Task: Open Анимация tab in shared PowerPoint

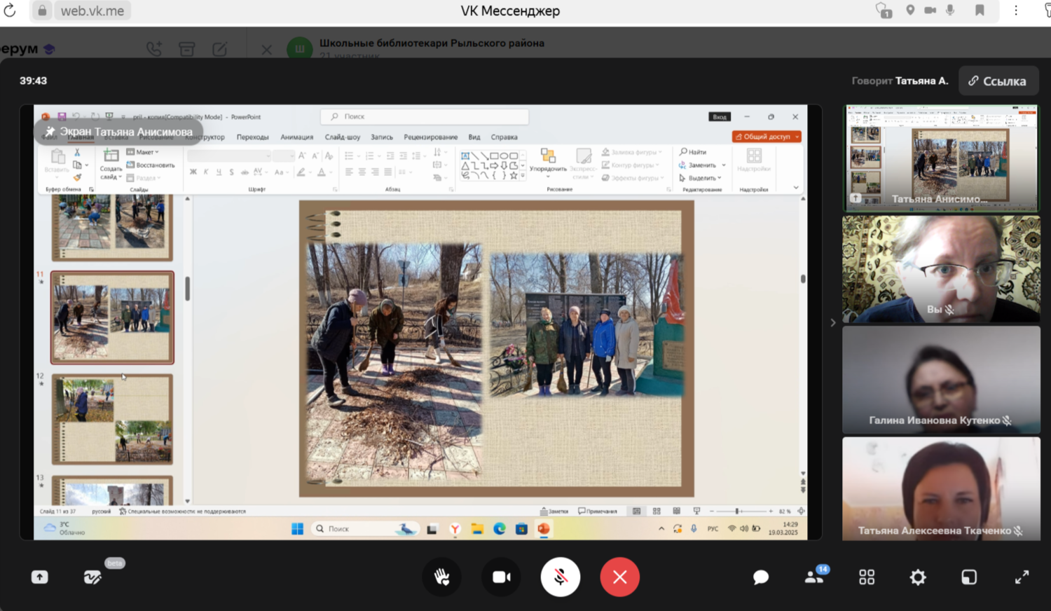Action: pyautogui.click(x=297, y=137)
